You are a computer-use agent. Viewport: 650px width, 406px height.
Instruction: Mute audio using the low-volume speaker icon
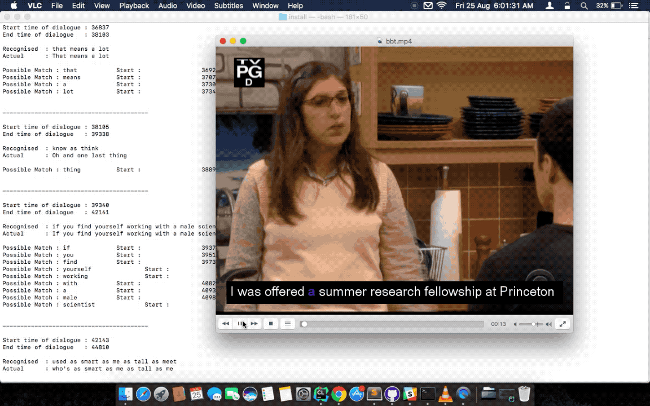coord(515,324)
